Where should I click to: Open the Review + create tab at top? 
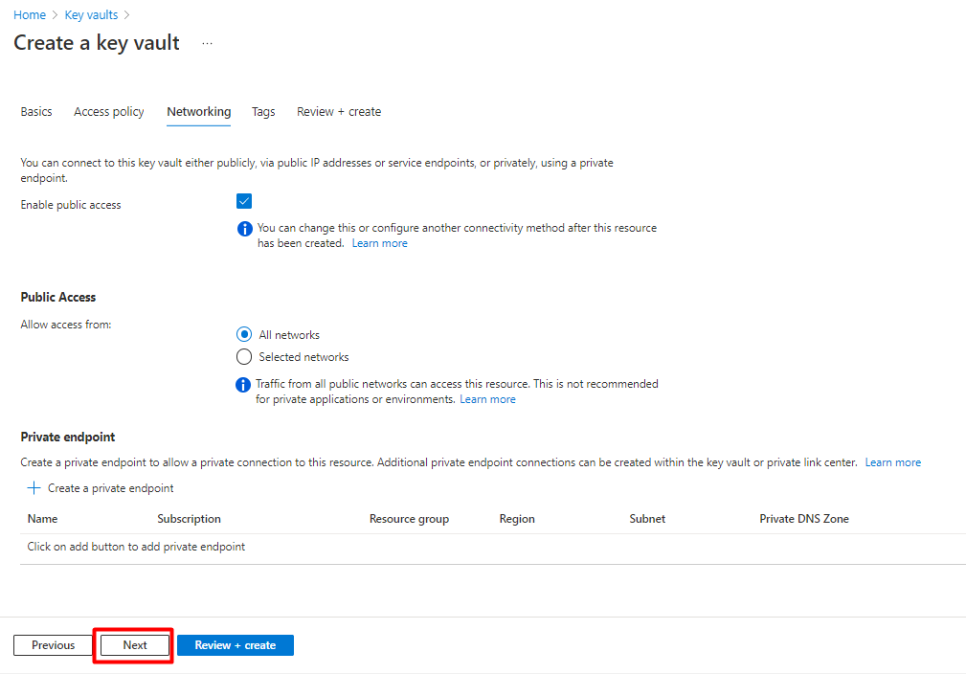pyautogui.click(x=339, y=112)
